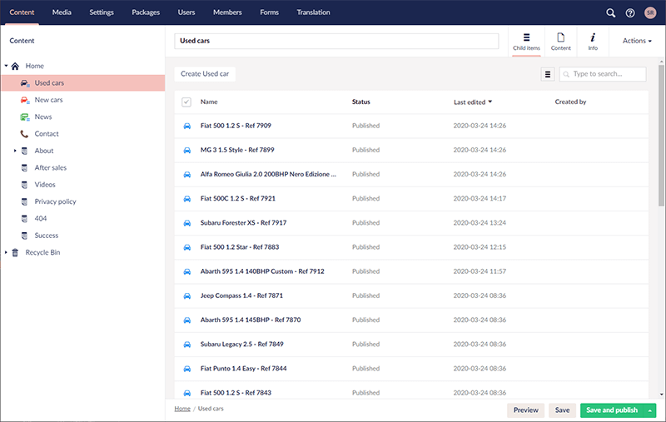Open Abarth 595 1.4 140BHP Custom item

262,271
